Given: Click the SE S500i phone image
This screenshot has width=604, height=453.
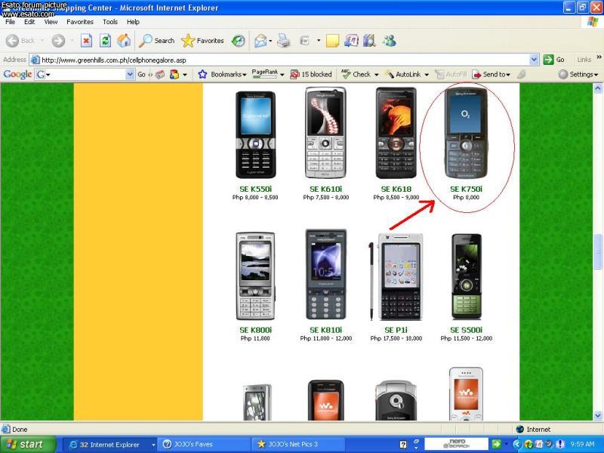Looking at the screenshot, I should (x=467, y=276).
